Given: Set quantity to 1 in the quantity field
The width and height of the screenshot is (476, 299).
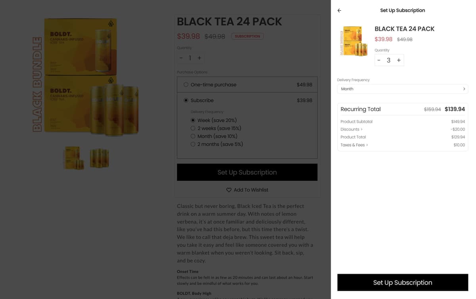Looking at the screenshot, I should [x=190, y=58].
